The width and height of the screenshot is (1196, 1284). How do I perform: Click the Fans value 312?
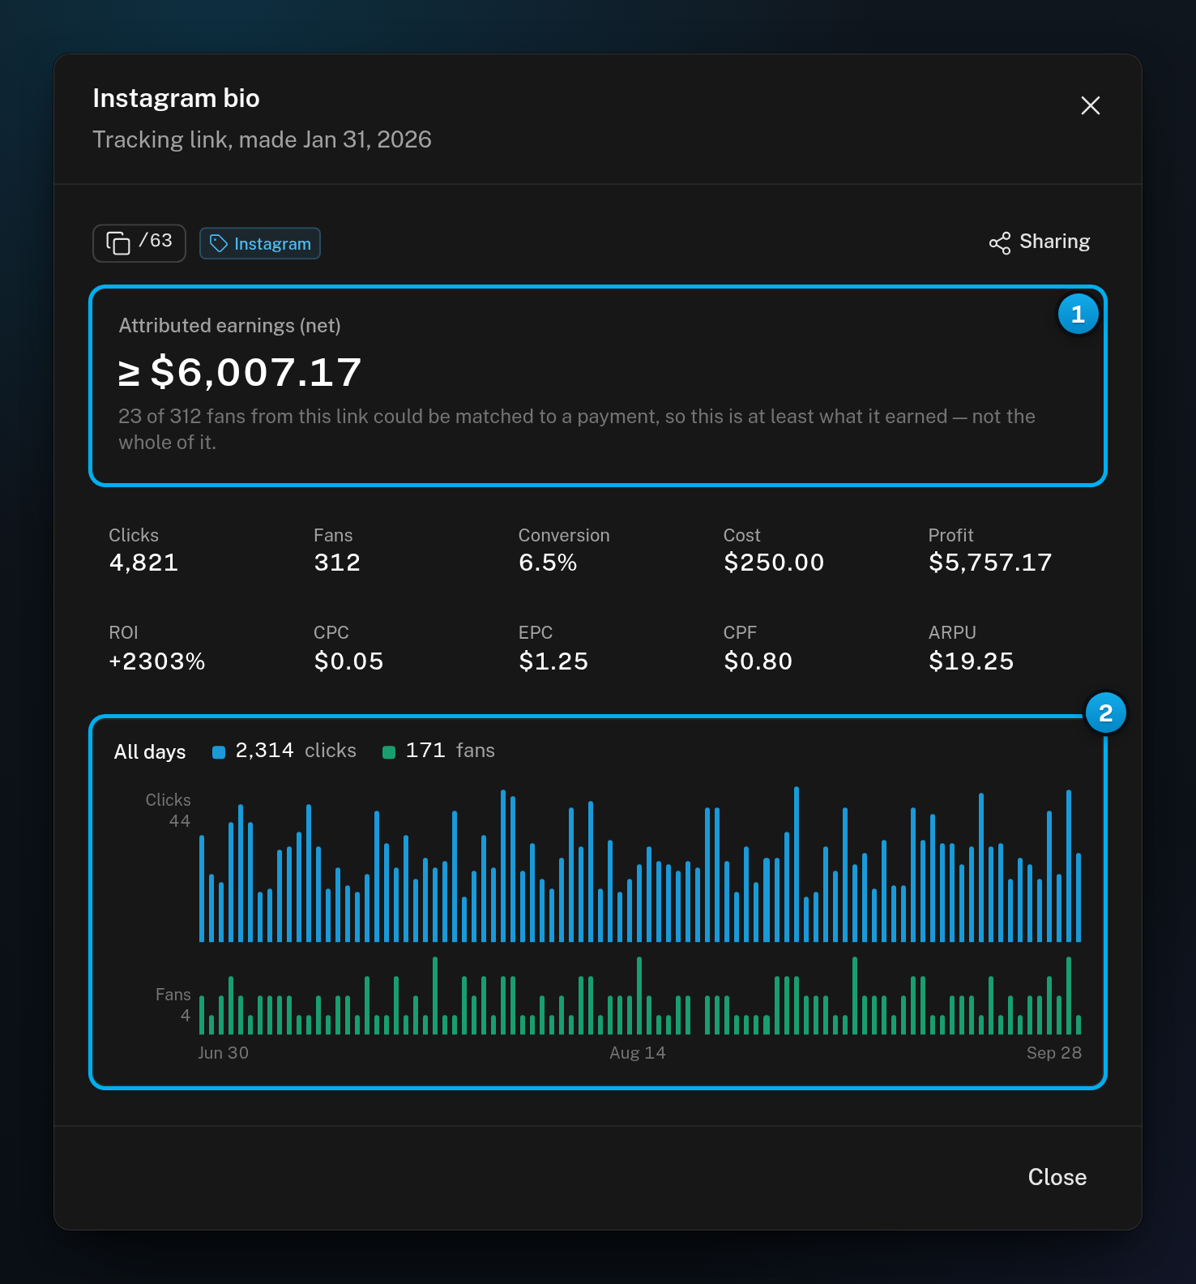pyautogui.click(x=337, y=563)
